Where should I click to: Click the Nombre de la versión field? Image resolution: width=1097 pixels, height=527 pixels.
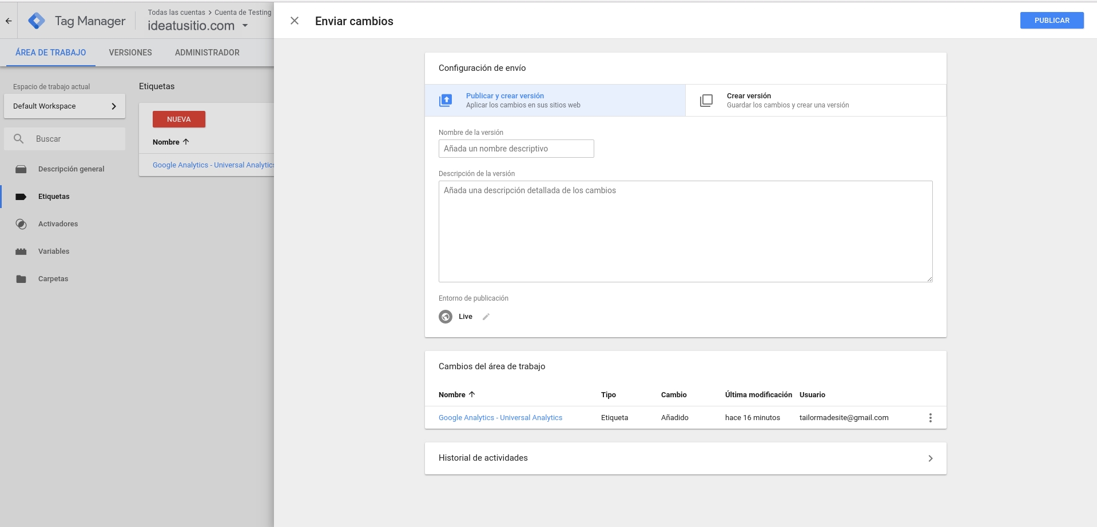coord(516,149)
